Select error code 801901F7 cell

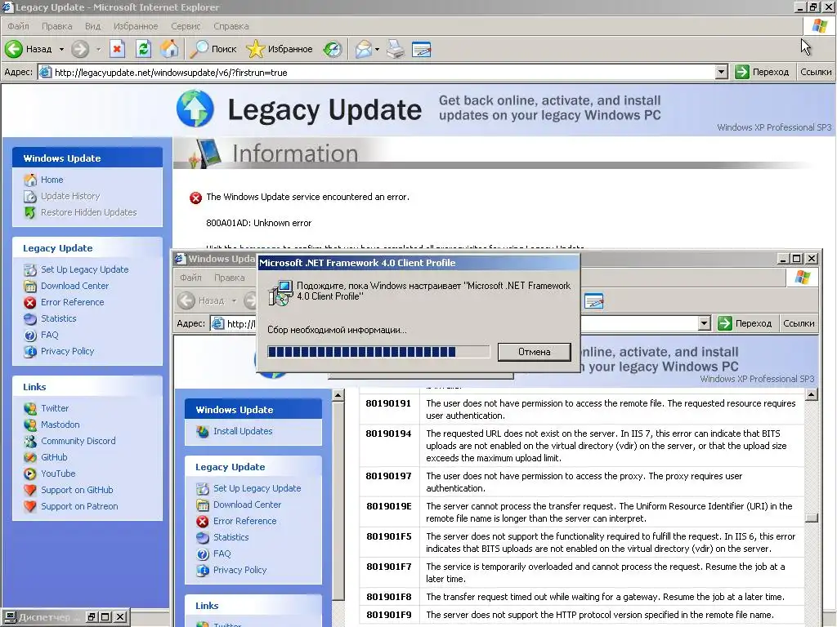click(x=388, y=572)
